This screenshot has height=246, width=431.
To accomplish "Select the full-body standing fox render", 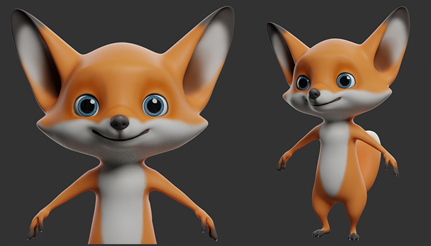I will 338,124.
